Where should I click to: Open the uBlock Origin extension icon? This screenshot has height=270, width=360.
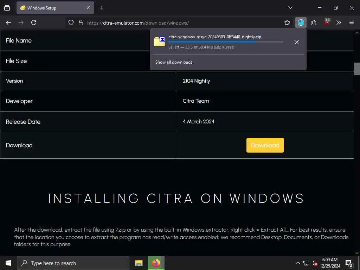(x=327, y=22)
